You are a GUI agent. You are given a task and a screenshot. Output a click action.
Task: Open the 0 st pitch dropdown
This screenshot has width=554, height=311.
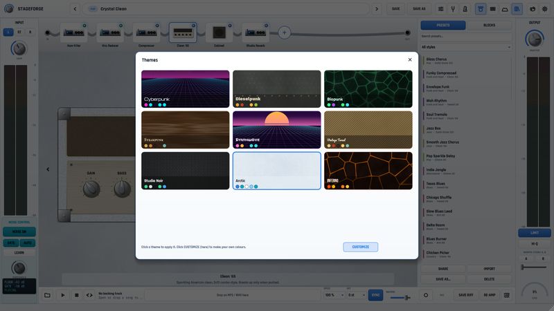(x=356, y=295)
